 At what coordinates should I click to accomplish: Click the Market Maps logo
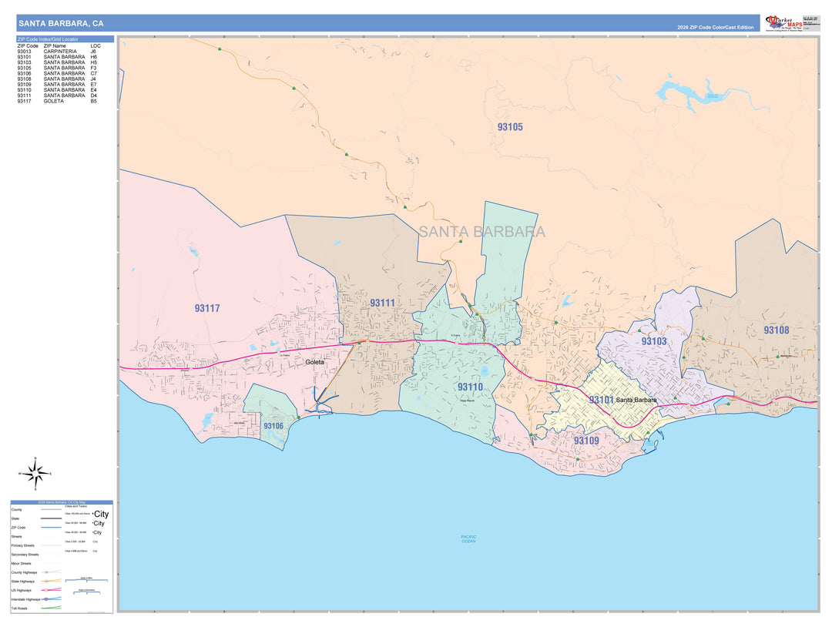coord(784,23)
